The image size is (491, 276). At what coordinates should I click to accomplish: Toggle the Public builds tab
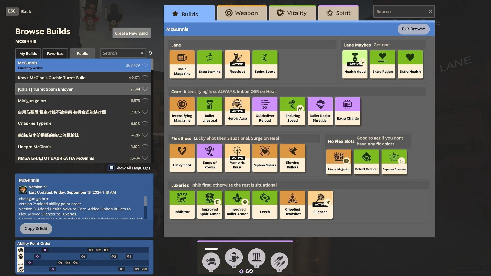point(82,53)
